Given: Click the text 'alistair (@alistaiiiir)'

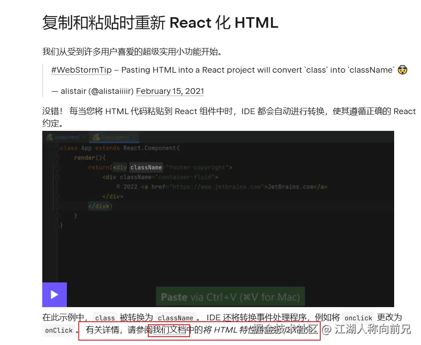Looking at the screenshot, I should click(97, 91).
